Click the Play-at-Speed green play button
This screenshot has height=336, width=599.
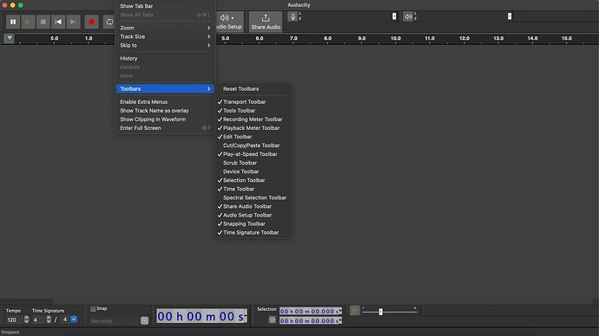click(x=354, y=311)
